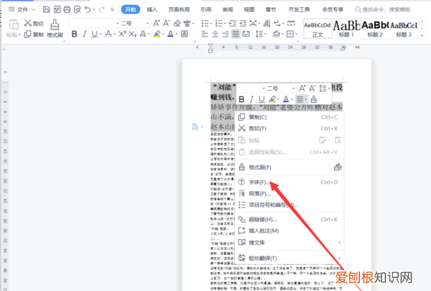The width and height of the screenshot is (431, 291).
Task: Choose 段落(P)... from context menu
Action: [x=289, y=193]
